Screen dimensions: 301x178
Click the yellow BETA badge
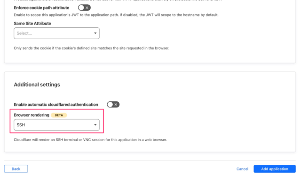pos(59,115)
